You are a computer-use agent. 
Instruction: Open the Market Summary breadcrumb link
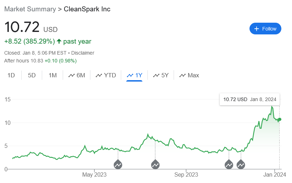[30, 9]
